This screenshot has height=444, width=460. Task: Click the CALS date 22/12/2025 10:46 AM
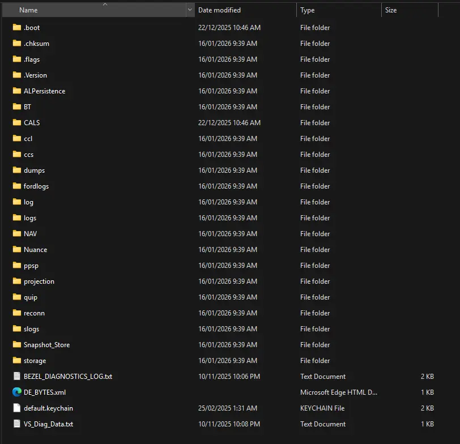point(229,122)
